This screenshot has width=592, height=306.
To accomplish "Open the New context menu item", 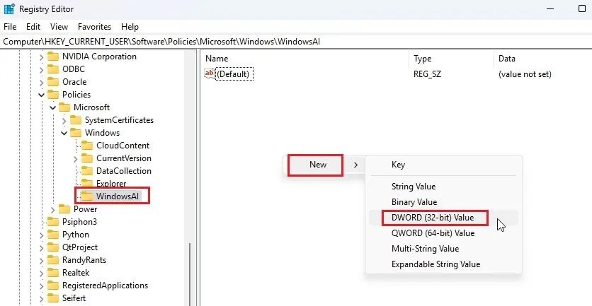I will (318, 165).
